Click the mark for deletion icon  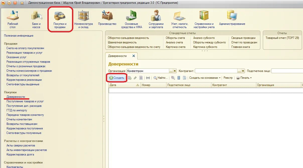tap(141, 78)
